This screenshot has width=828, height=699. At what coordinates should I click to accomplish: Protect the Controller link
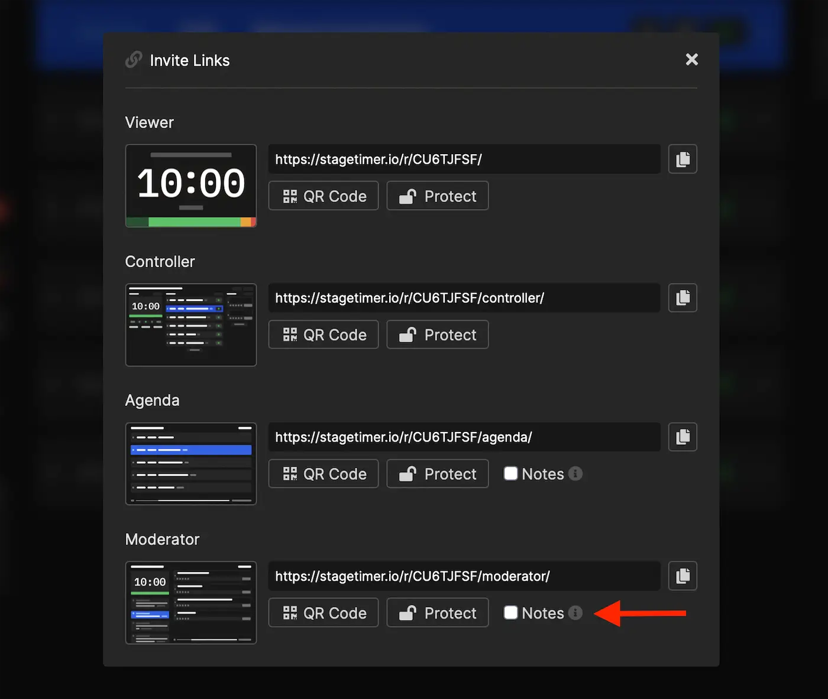(x=437, y=334)
